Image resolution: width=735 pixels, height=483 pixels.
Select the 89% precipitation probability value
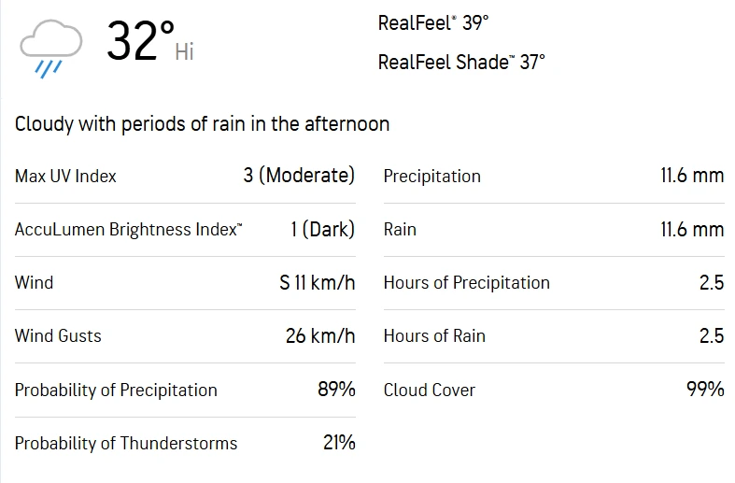(x=336, y=390)
